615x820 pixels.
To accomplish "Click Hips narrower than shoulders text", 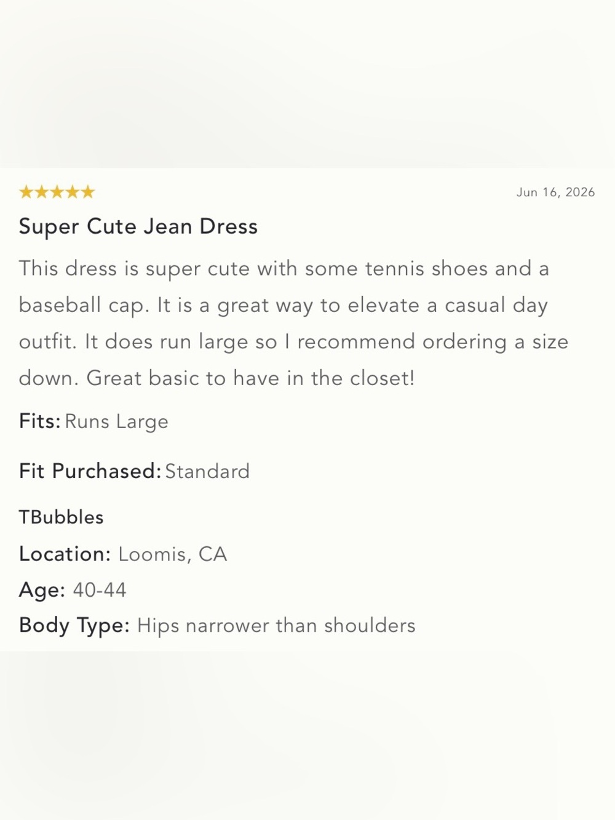I will coord(276,626).
